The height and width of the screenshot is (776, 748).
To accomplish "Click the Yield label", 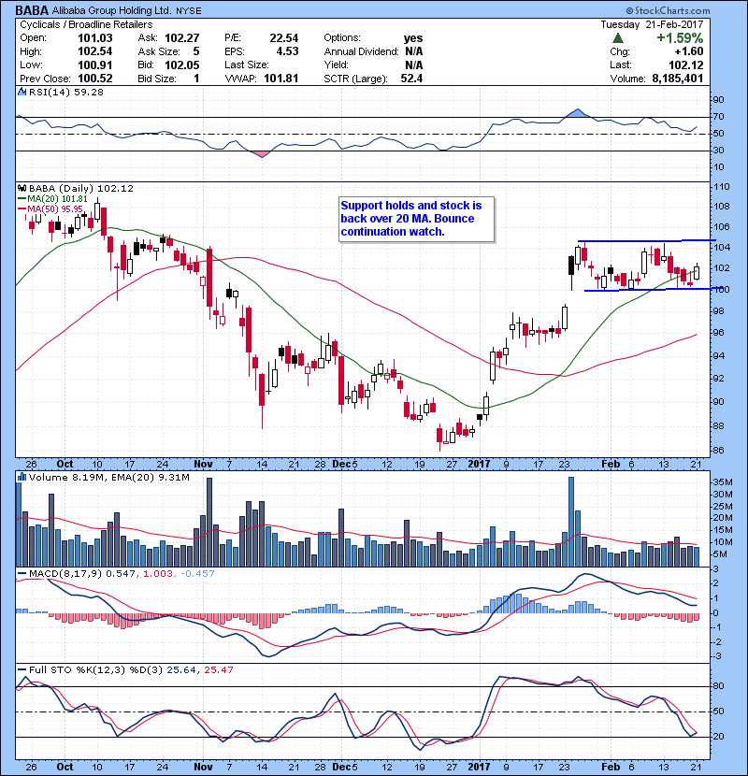I will (336, 65).
